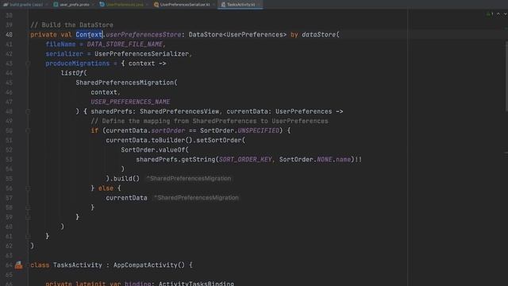Click the listOf( call
This screenshot has width=508, height=286.
tap(74, 73)
